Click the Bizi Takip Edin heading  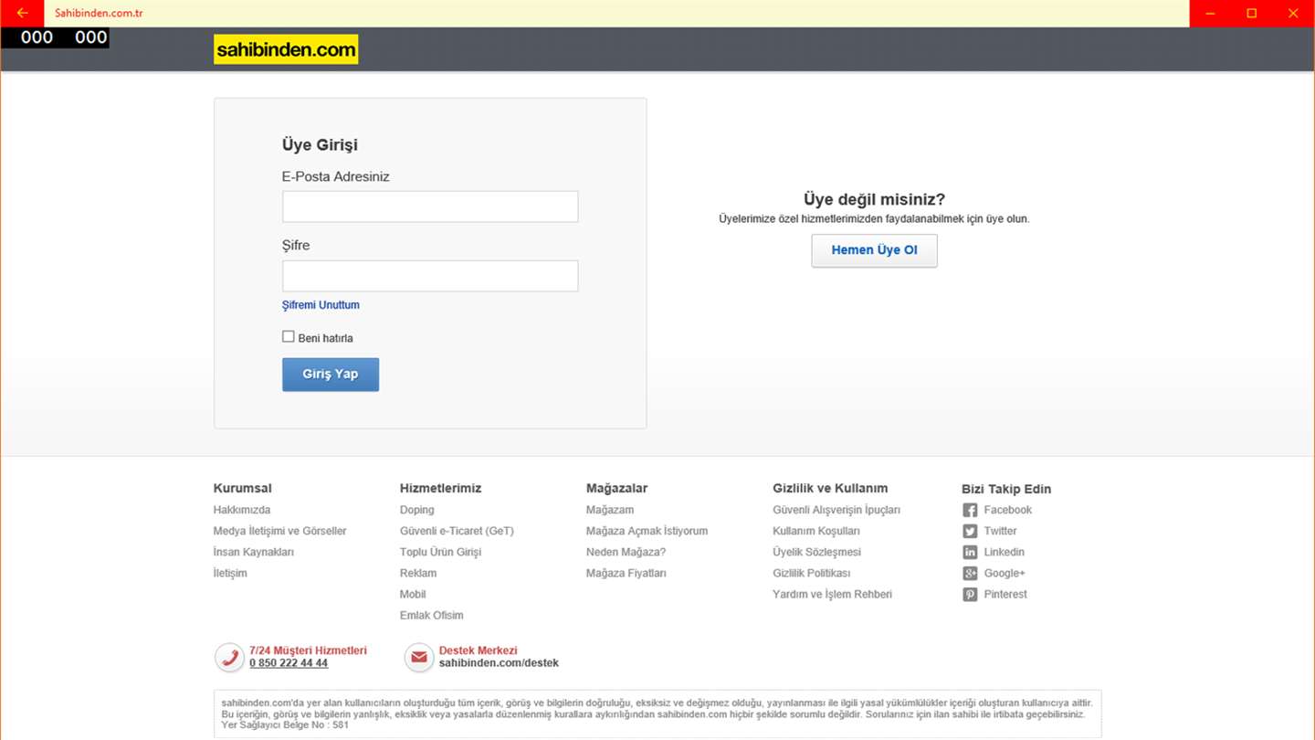(x=1006, y=489)
